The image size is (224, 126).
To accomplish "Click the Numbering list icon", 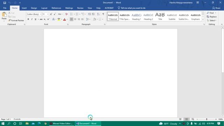I will 77,14.
